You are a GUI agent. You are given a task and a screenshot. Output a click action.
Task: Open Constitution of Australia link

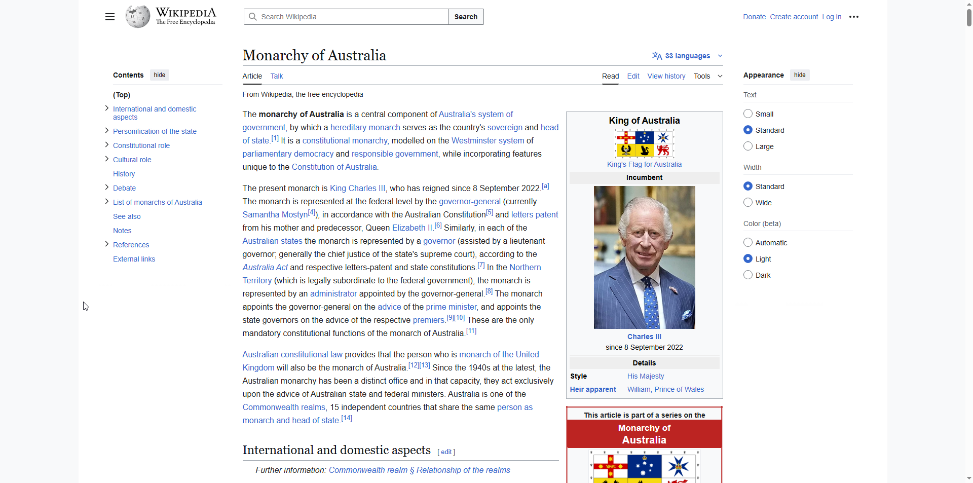point(334,167)
